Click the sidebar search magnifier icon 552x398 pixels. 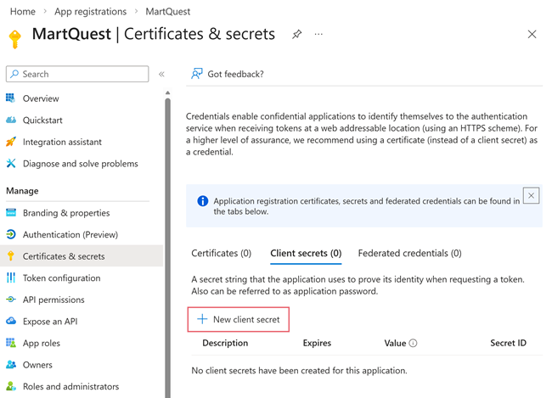tap(14, 74)
